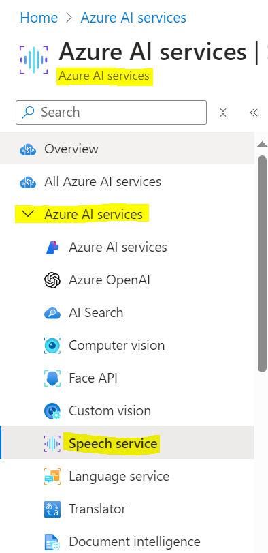The height and width of the screenshot is (553, 268).
Task: Click the Custom vision icon
Action: 52,411
